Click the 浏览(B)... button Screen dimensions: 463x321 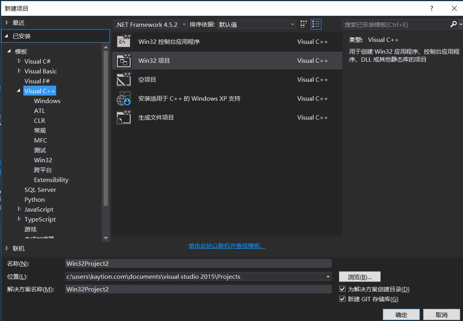pyautogui.click(x=360, y=277)
